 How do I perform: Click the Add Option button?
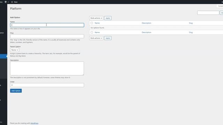coord(16,91)
